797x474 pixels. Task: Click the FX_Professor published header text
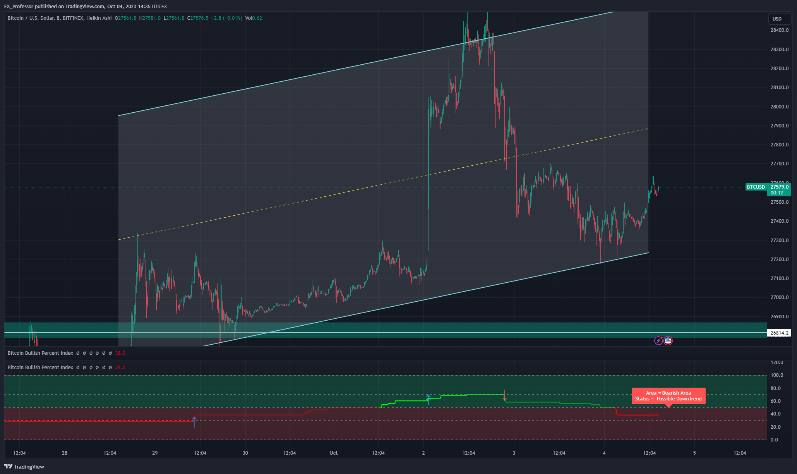[86, 6]
